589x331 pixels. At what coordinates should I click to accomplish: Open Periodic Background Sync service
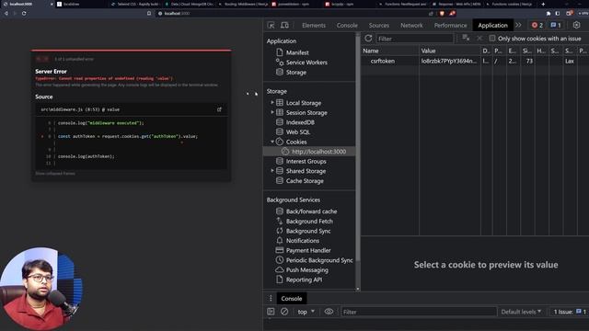319,260
